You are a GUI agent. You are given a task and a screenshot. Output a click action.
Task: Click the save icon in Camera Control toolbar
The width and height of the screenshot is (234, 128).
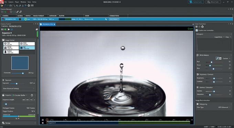coord(12,30)
